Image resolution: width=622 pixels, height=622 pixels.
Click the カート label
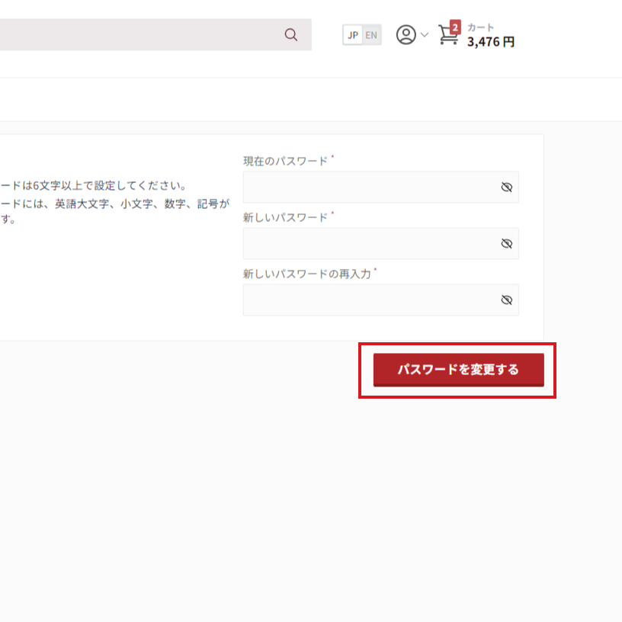point(480,27)
